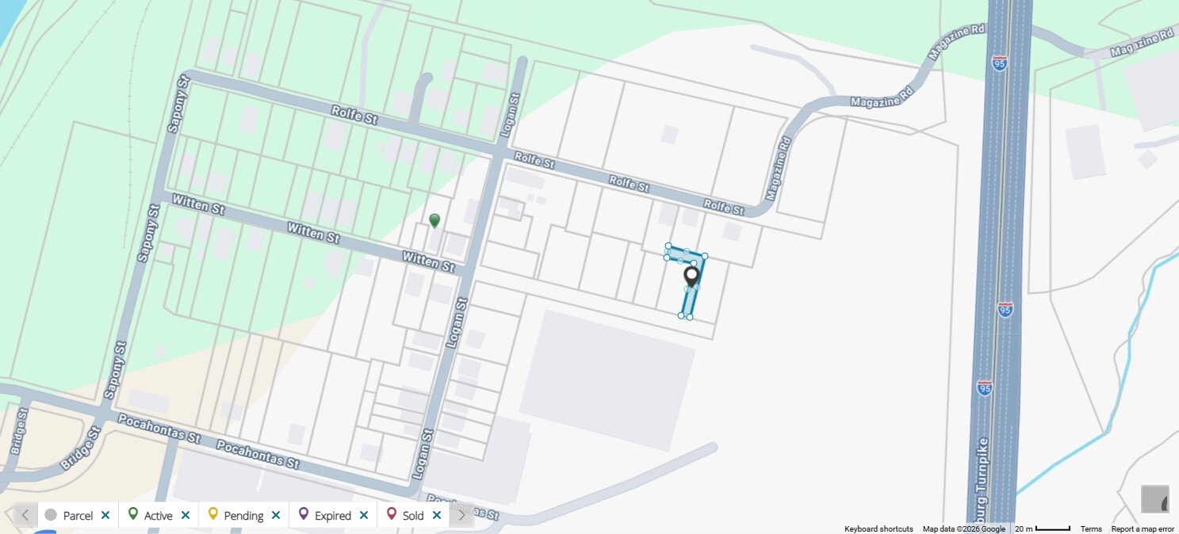This screenshot has width=1179, height=534.
Task: Click the gray map control thumbnail
Action: click(x=1155, y=499)
